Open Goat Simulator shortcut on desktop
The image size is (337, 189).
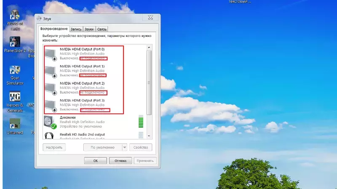point(15,75)
